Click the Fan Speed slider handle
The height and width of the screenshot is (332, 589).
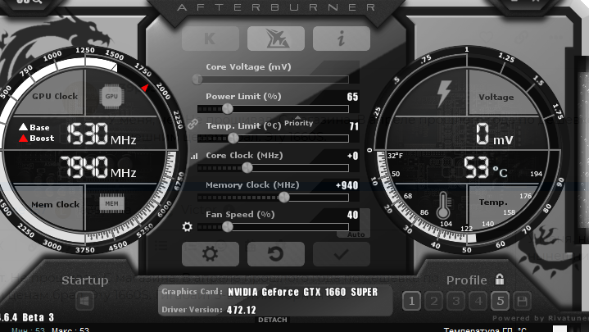click(x=227, y=227)
